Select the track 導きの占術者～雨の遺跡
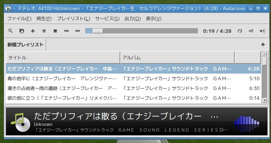The width and height of the screenshot is (271, 143). (x=62, y=88)
